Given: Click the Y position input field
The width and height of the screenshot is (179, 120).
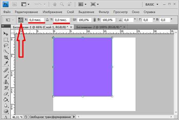Looking at the screenshot, I should click(62, 20).
